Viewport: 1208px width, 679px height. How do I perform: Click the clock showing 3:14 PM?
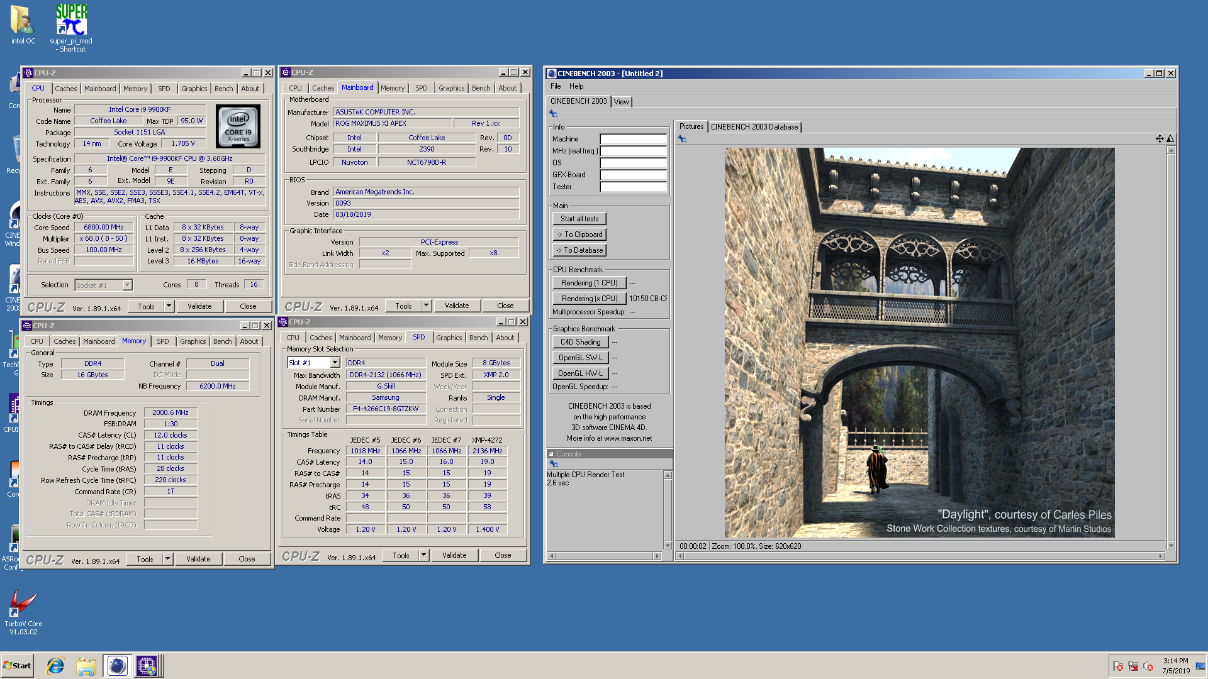coord(1175,661)
